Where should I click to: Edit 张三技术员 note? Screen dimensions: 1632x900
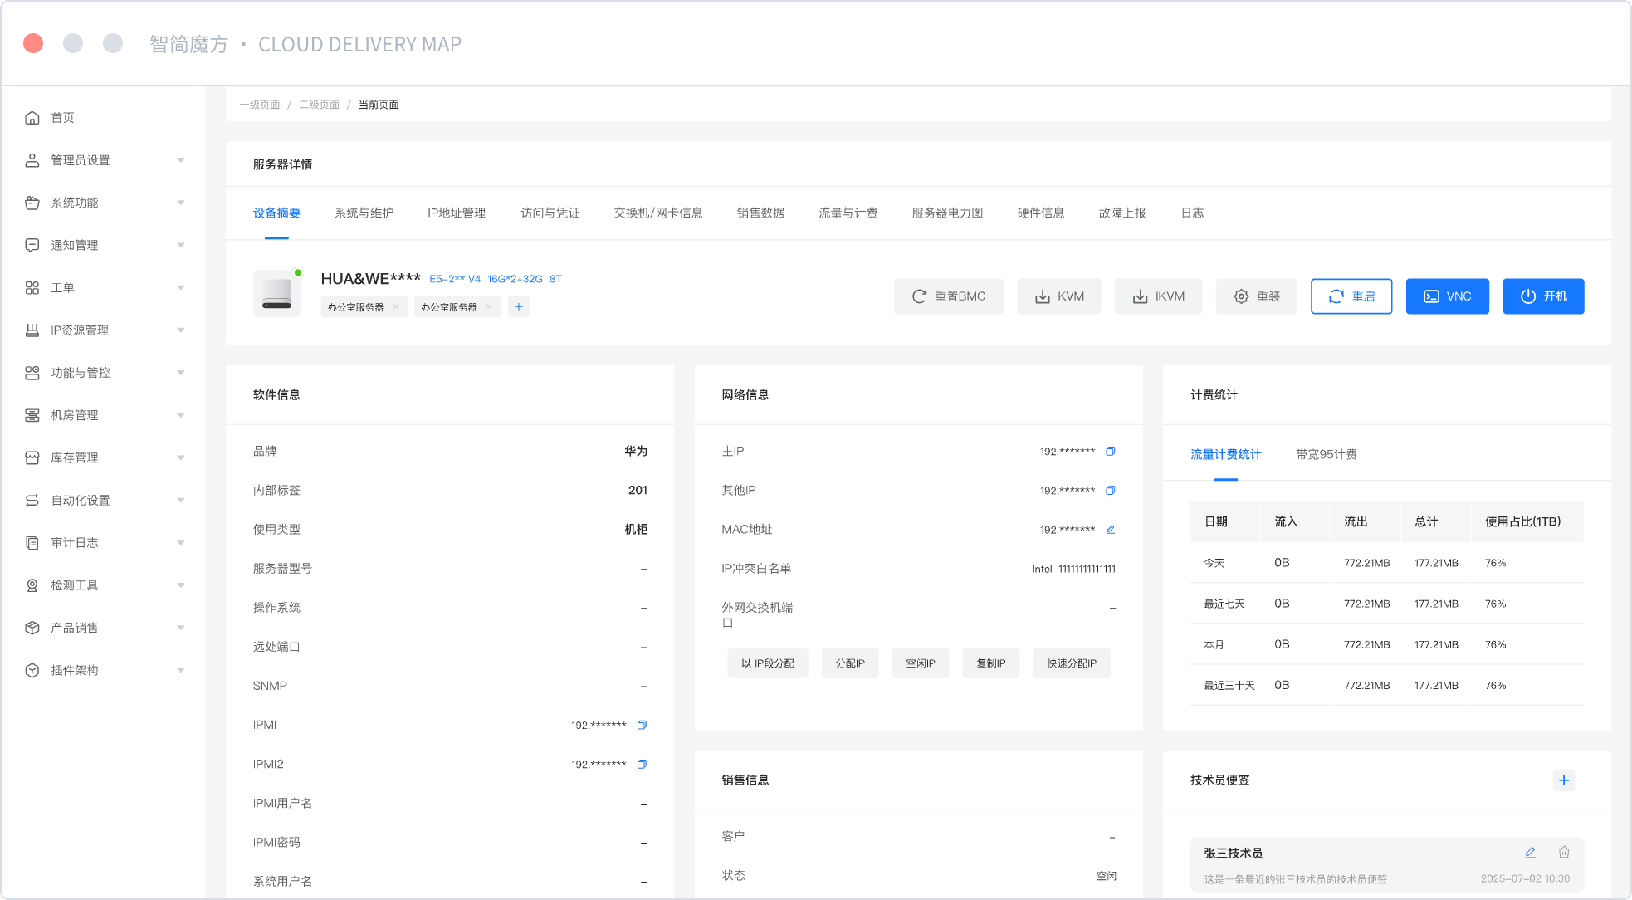[1530, 853]
